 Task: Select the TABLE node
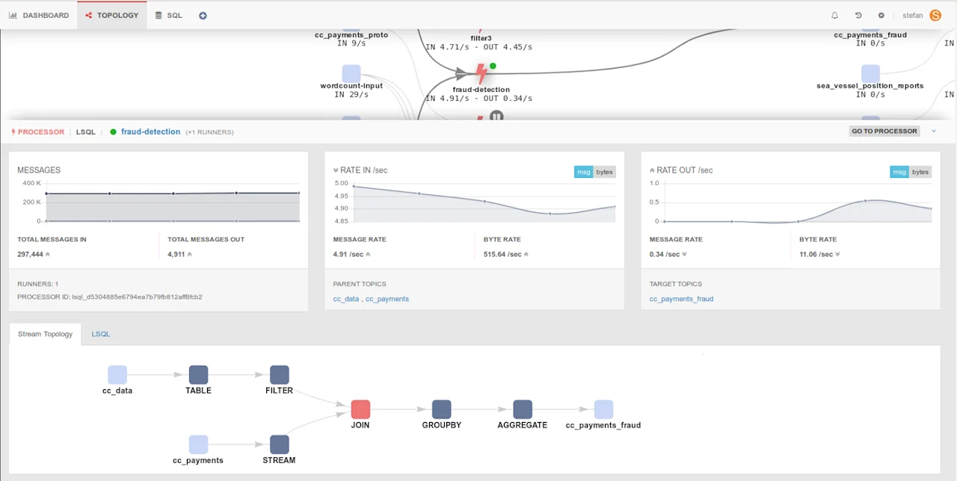click(198, 375)
